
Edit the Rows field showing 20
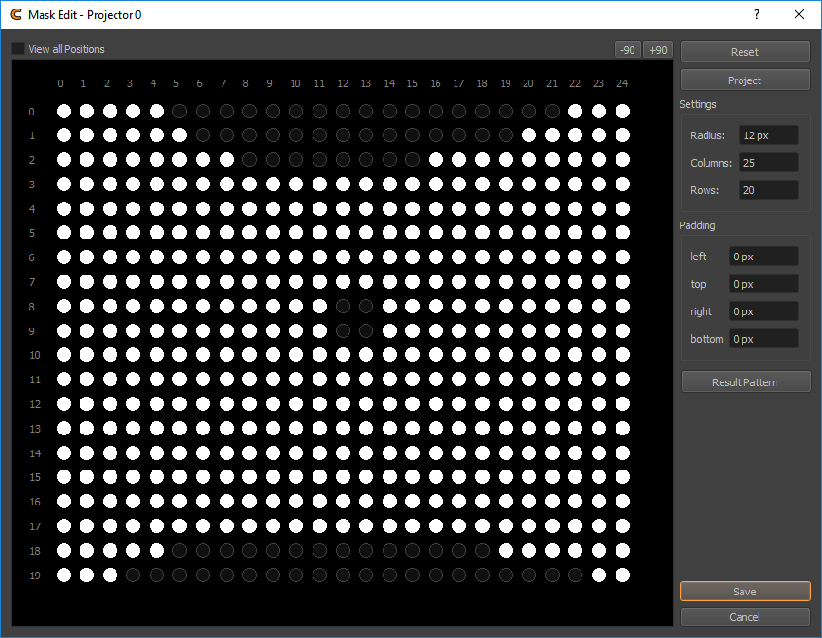tap(769, 190)
